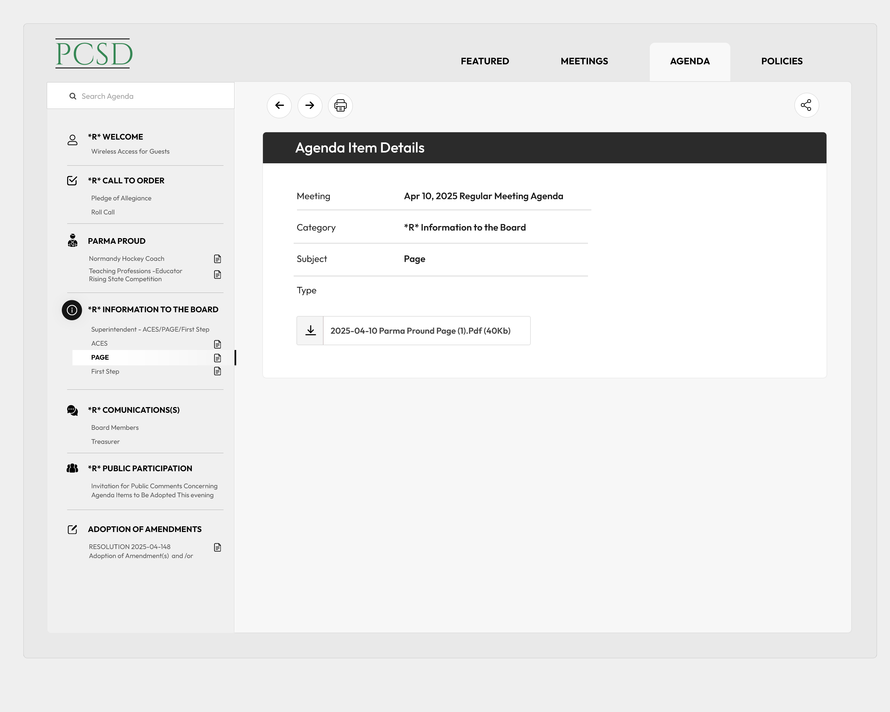The width and height of the screenshot is (890, 712).
Task: Click the edit icon beside Adoption of Amendments
Action: tap(72, 530)
